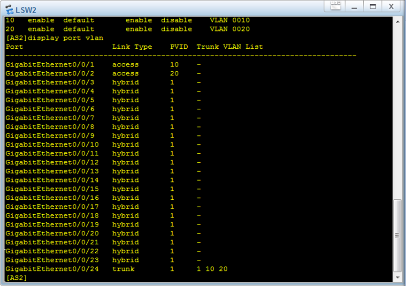Click 'hybrid' link type of GigabitEthernet0/0/7
The width and height of the screenshot is (406, 286).
(x=125, y=118)
